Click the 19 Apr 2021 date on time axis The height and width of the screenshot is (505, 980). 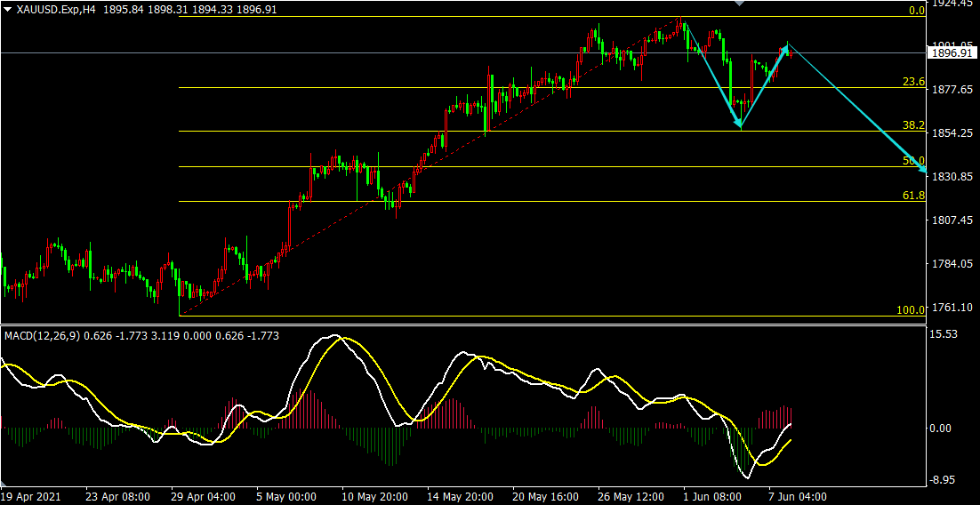31,496
